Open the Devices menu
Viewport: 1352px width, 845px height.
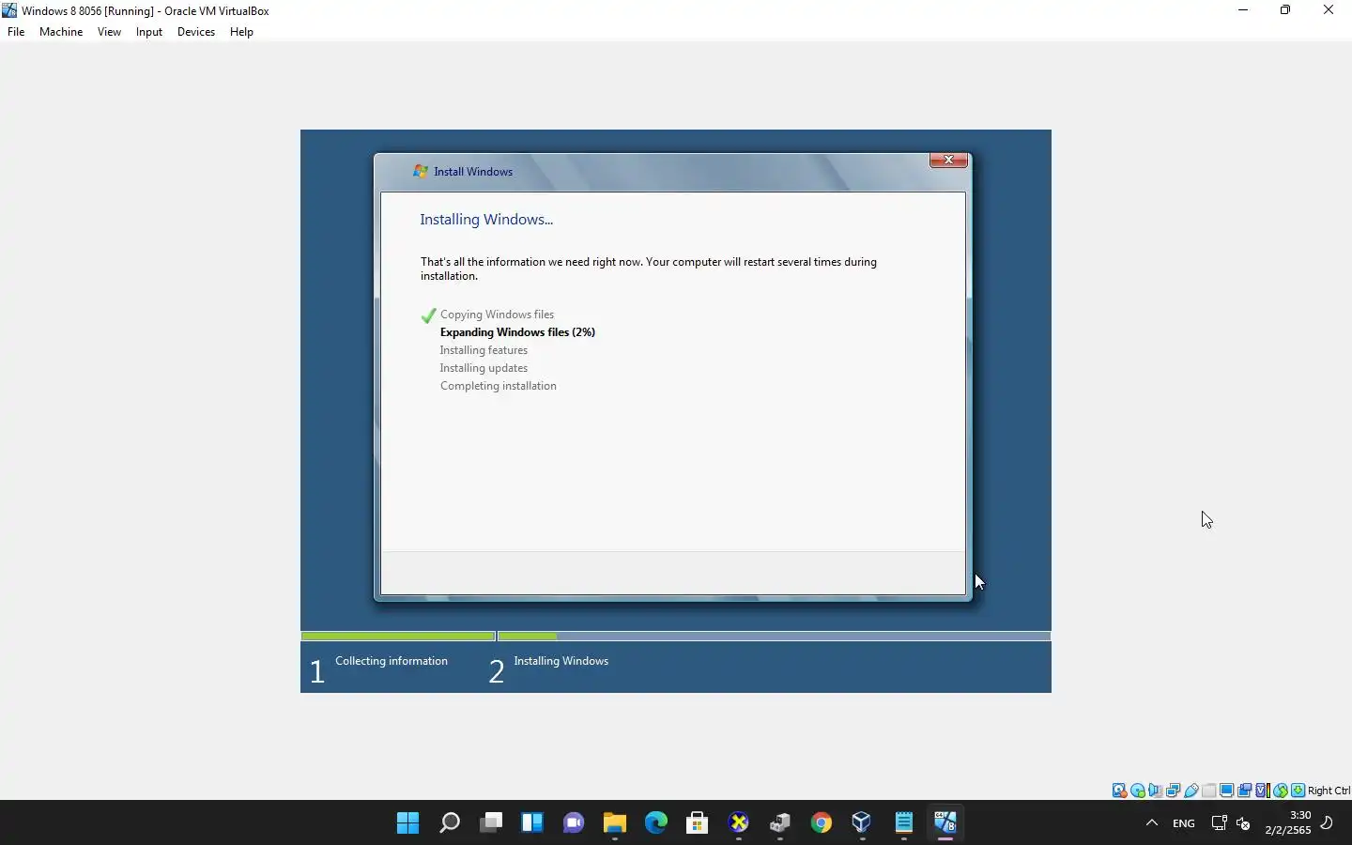coord(196,32)
